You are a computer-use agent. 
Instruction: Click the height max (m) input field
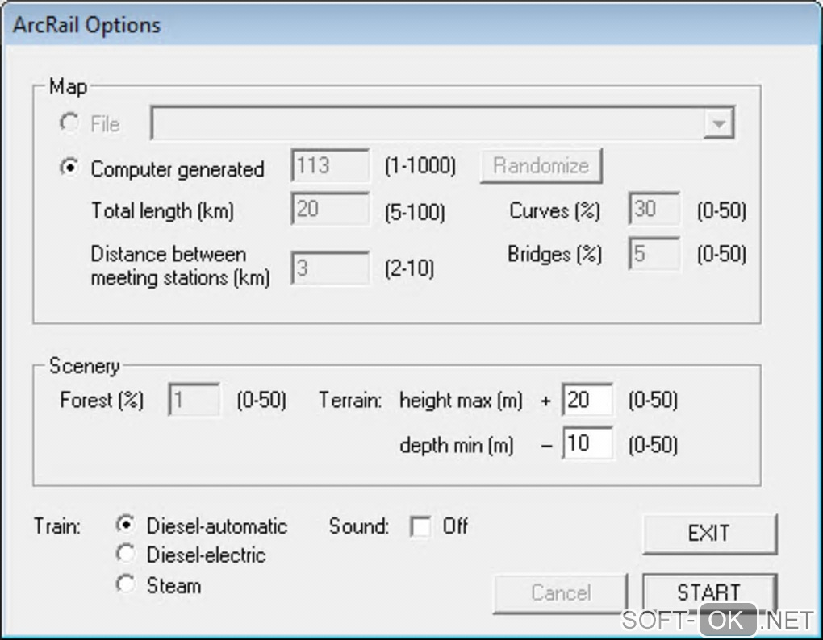pyautogui.click(x=587, y=400)
